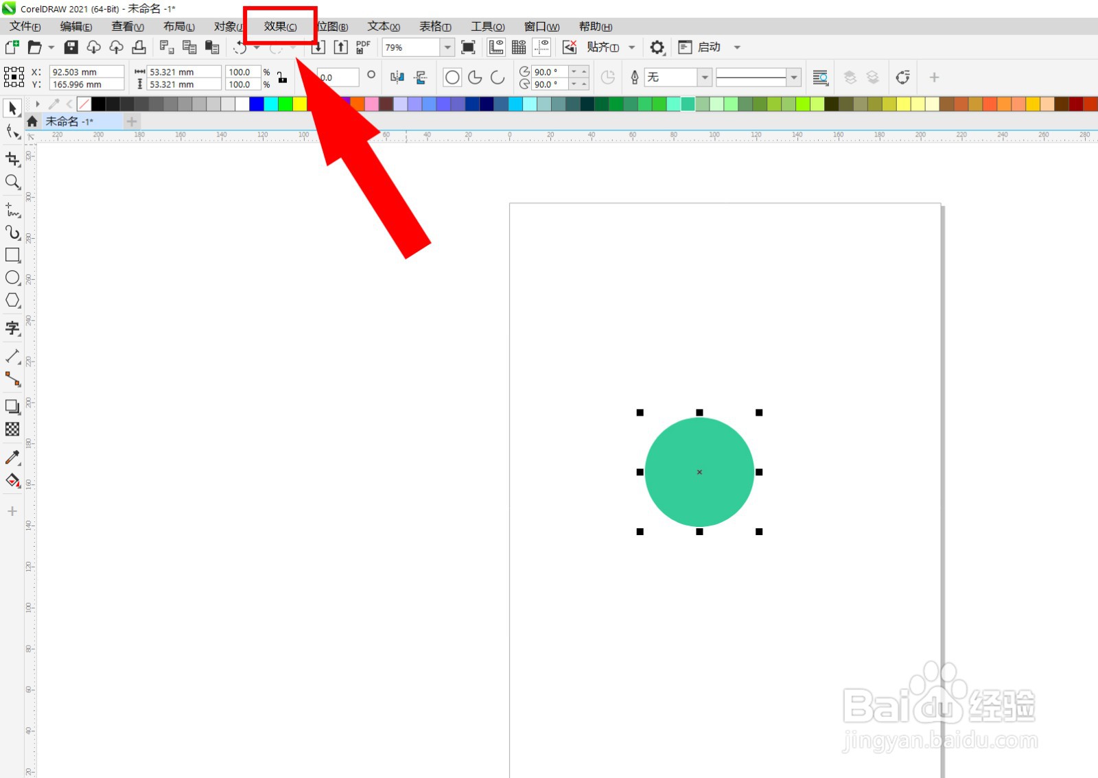Viewport: 1098px width, 778px height.
Task: Expand the zoom level dropdown
Action: tap(447, 47)
